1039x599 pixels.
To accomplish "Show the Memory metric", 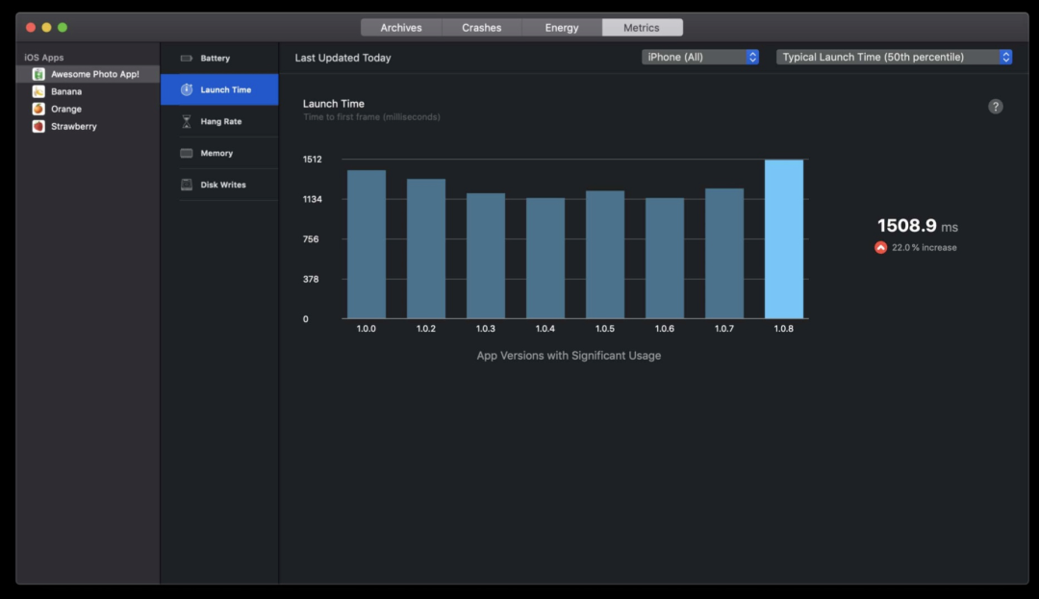I will [218, 153].
